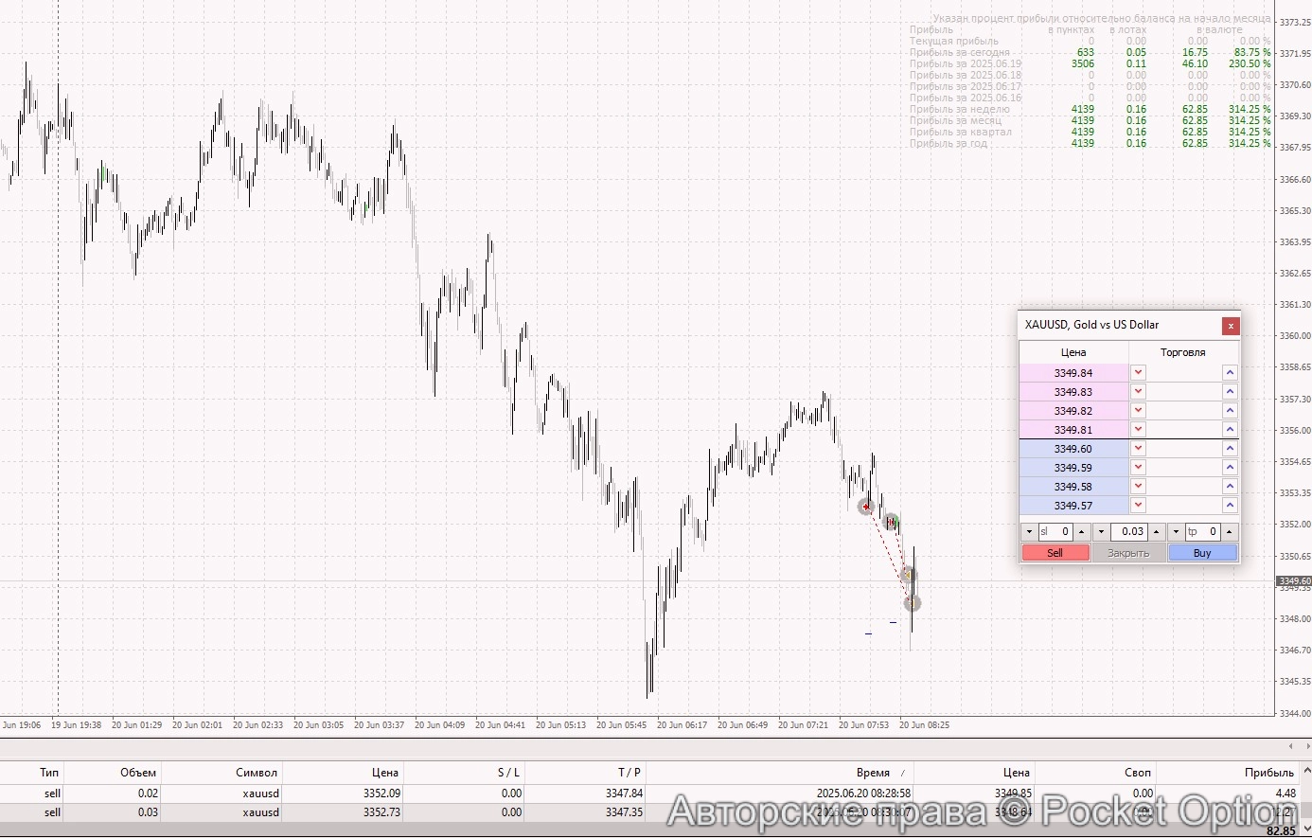Click the 0.03 volume input field
This screenshot has width=1312, height=838.
coord(1129,532)
